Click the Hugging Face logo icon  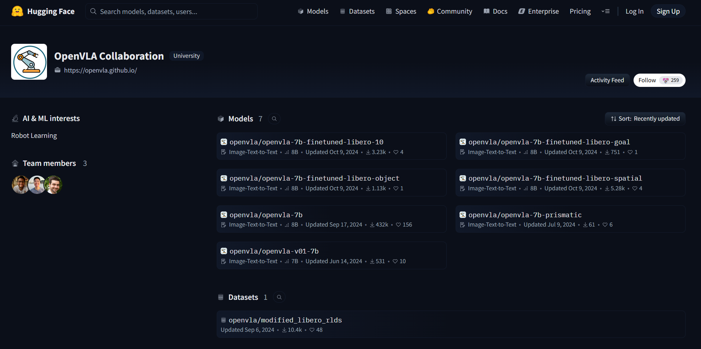click(17, 11)
